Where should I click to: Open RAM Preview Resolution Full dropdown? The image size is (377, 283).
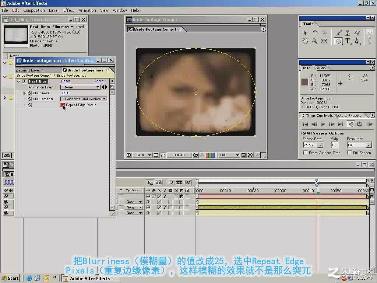click(x=368, y=145)
